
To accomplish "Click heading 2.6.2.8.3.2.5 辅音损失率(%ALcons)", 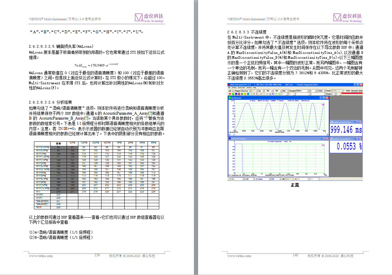I will [x=61, y=46].
